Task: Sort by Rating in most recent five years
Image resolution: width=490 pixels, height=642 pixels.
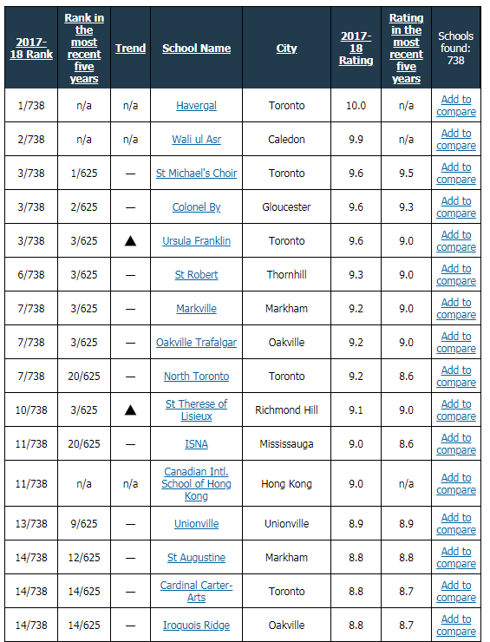Action: coord(406,49)
